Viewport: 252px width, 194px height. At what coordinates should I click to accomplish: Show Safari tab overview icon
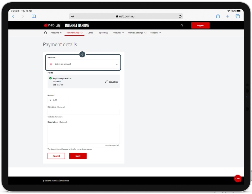click(238, 16)
